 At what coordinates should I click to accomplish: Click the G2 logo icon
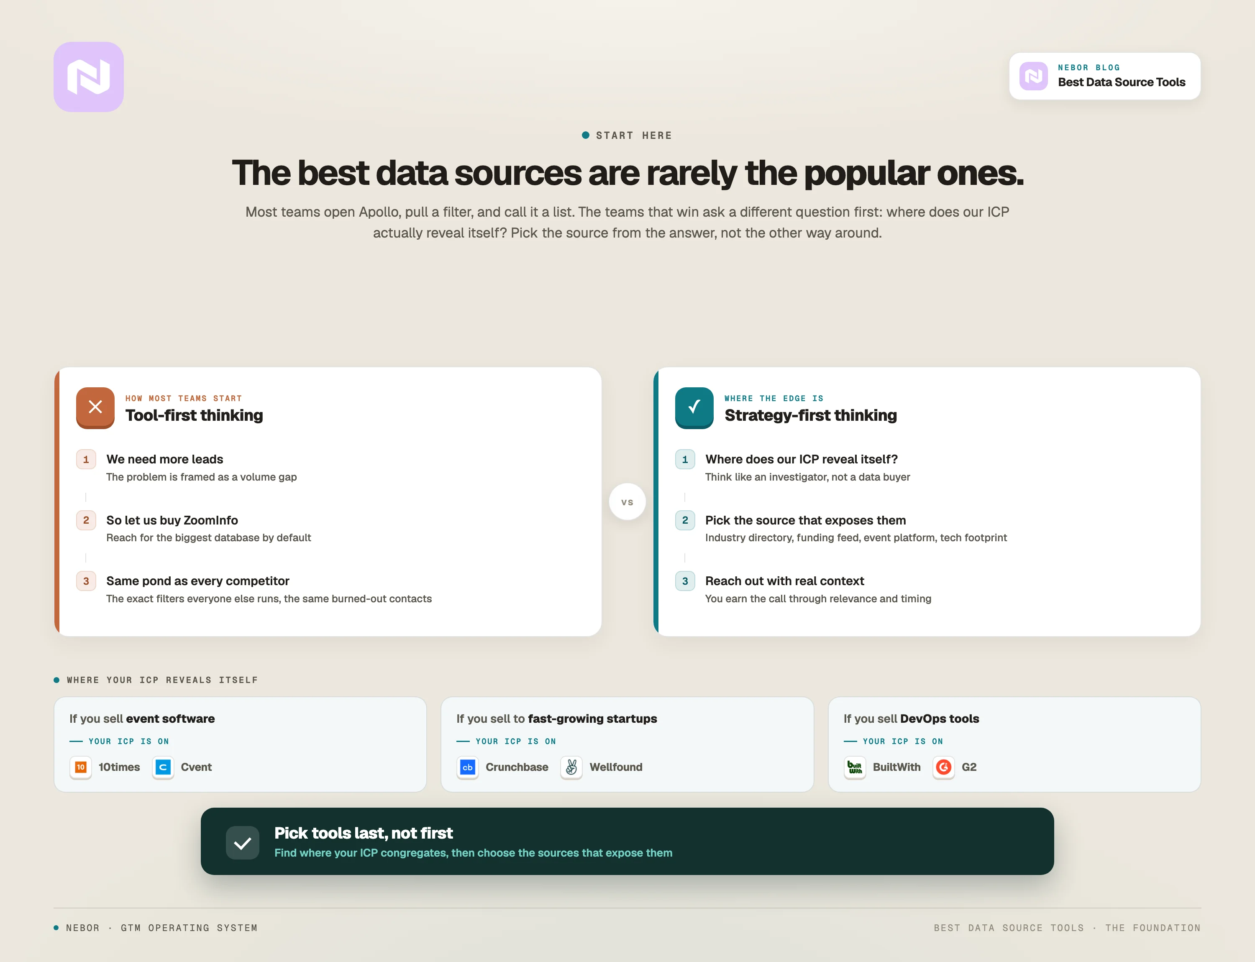click(943, 768)
